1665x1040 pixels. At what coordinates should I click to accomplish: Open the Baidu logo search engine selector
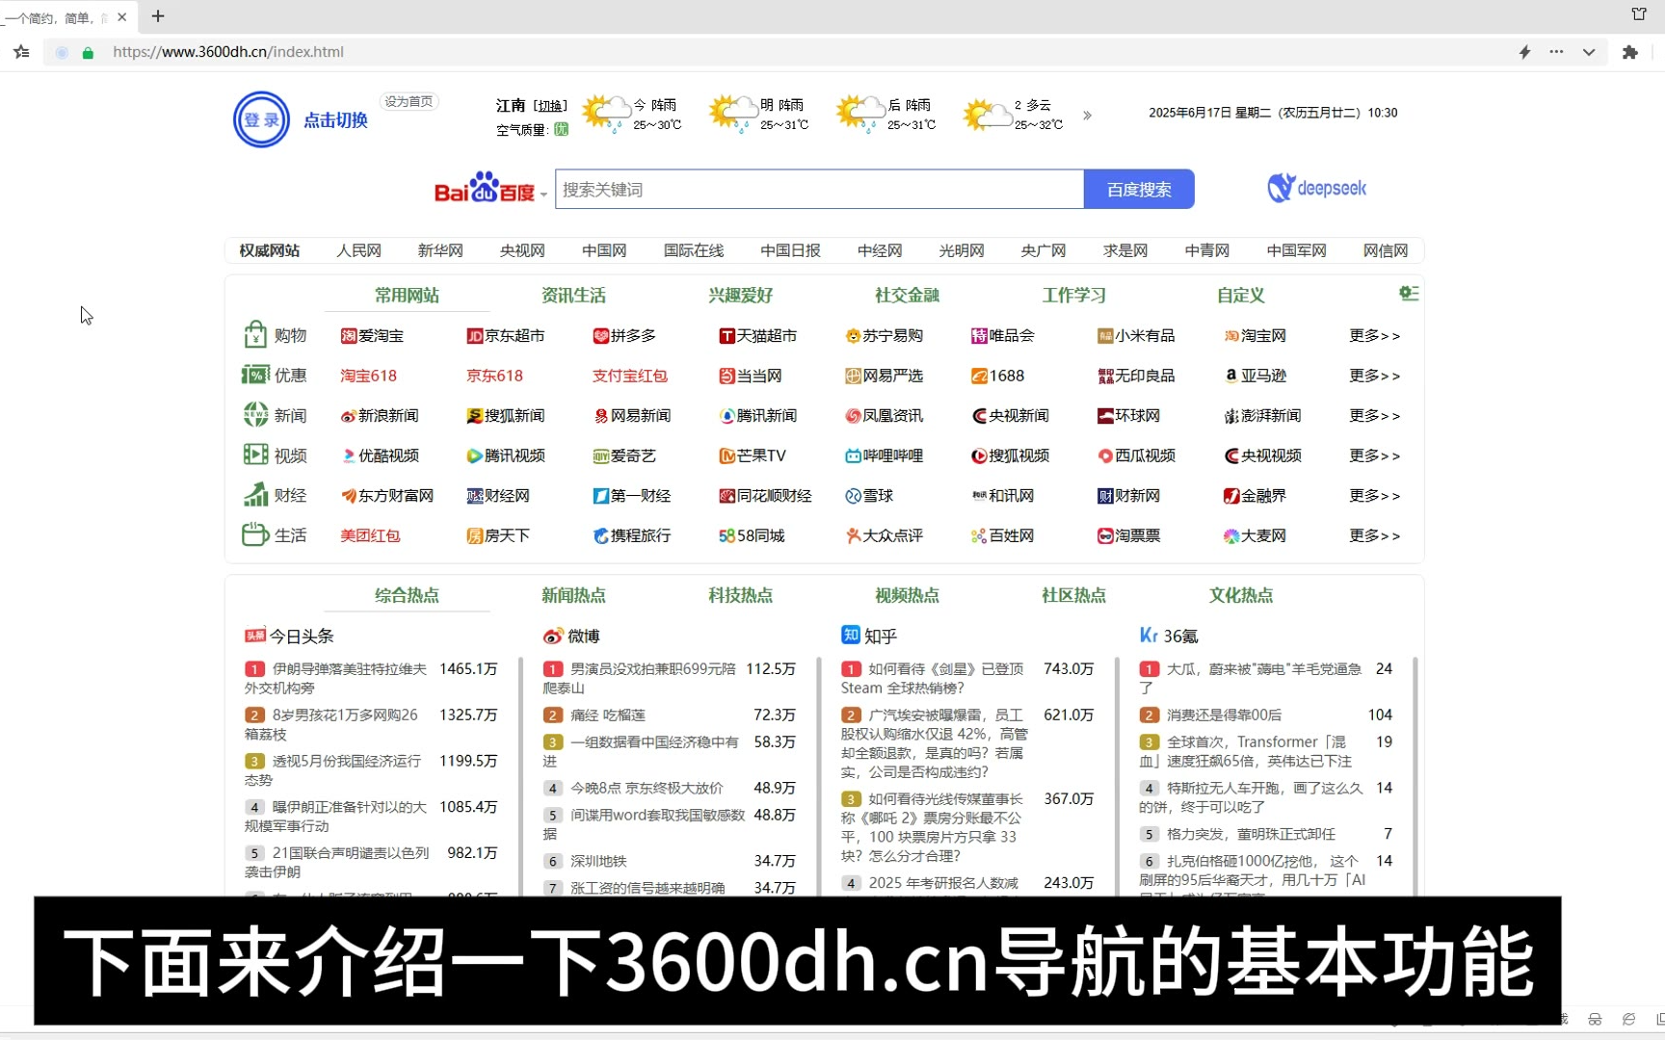coord(490,189)
